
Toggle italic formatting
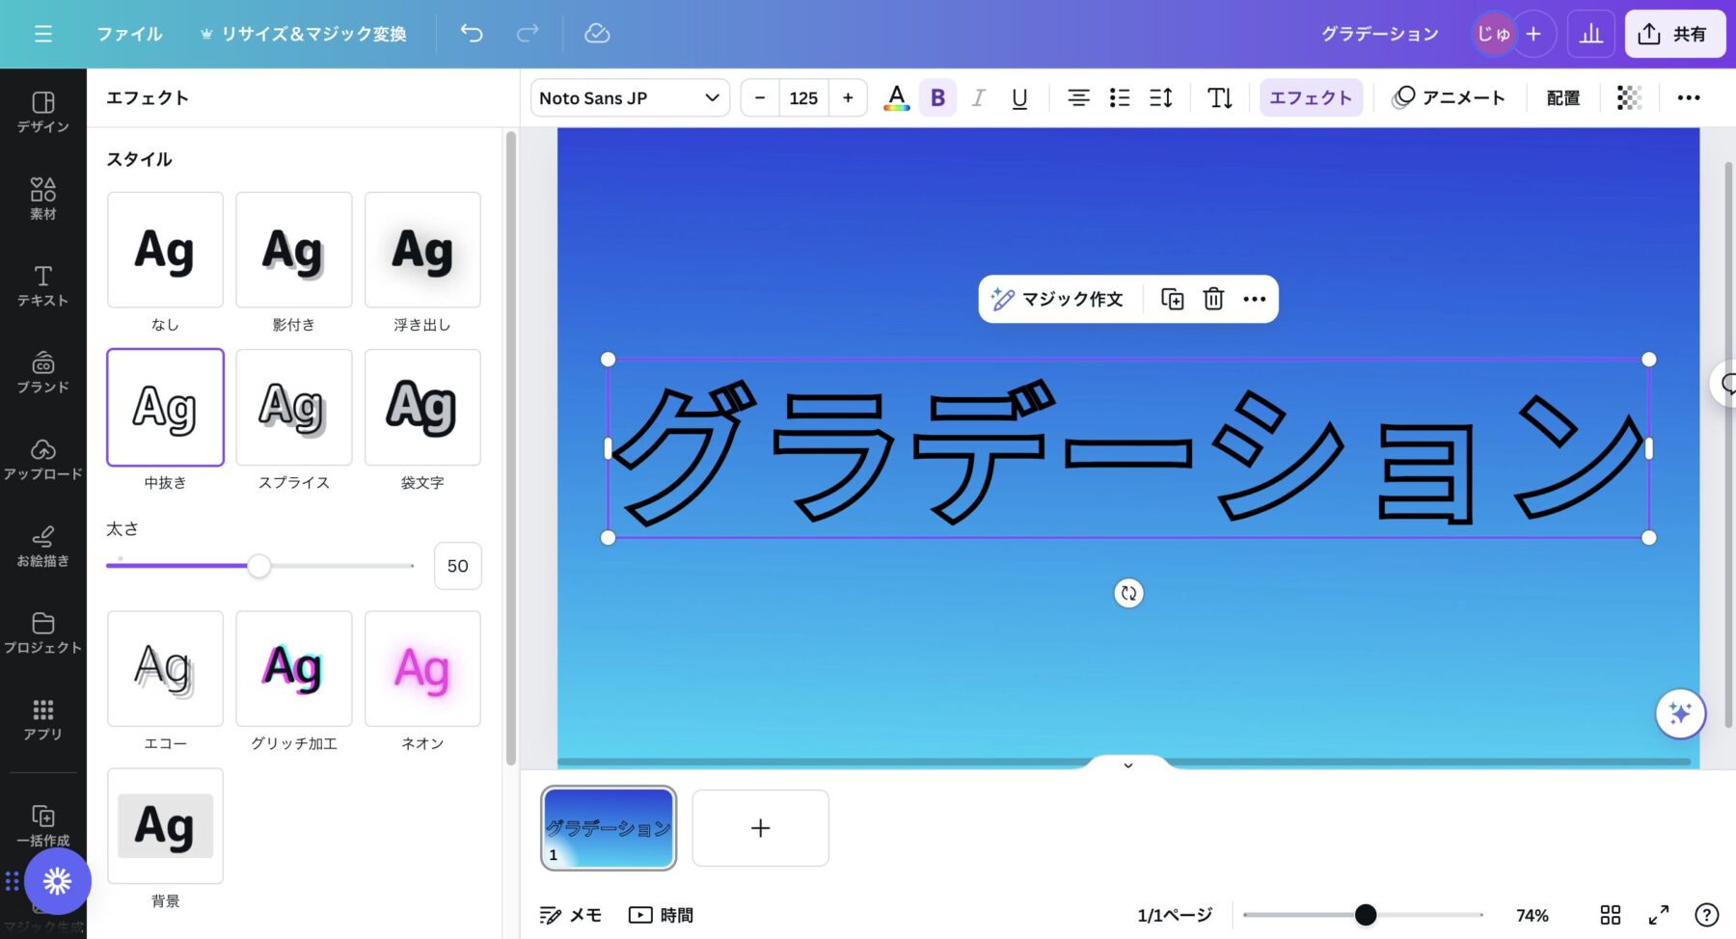(978, 97)
